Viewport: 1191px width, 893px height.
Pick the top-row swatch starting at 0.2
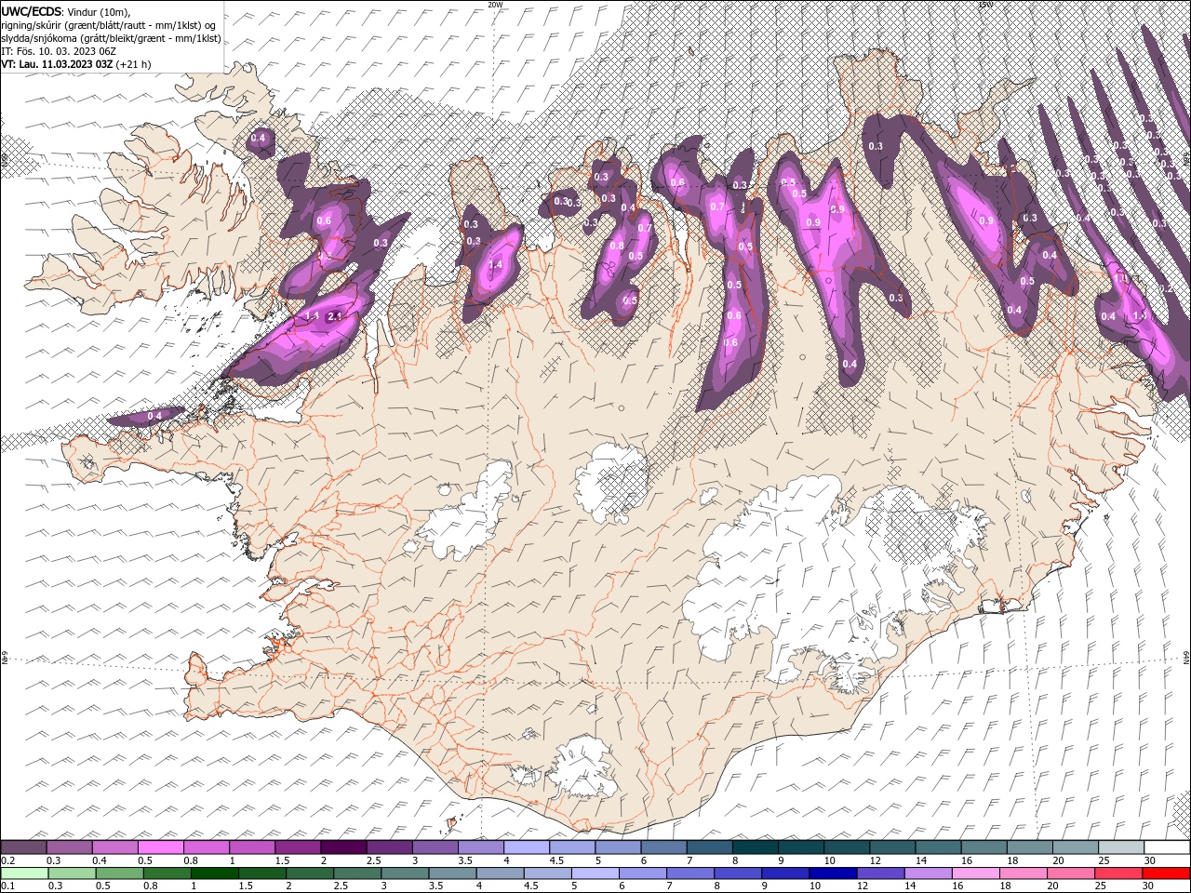click(x=23, y=847)
